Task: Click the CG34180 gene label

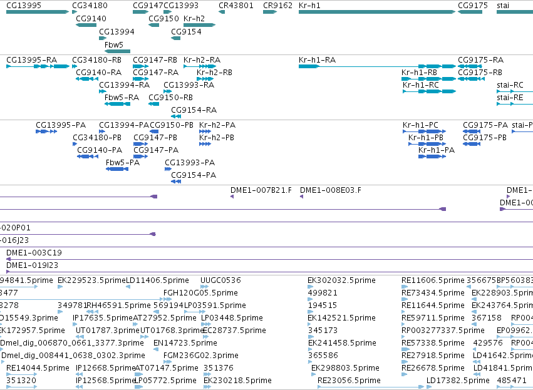Action: coord(90,6)
